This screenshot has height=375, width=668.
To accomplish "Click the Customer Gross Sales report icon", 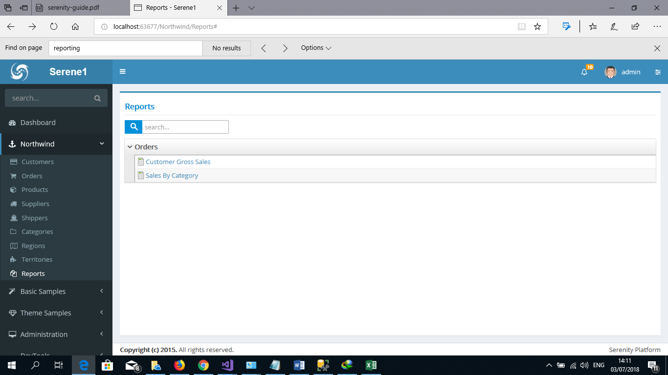I will [141, 162].
